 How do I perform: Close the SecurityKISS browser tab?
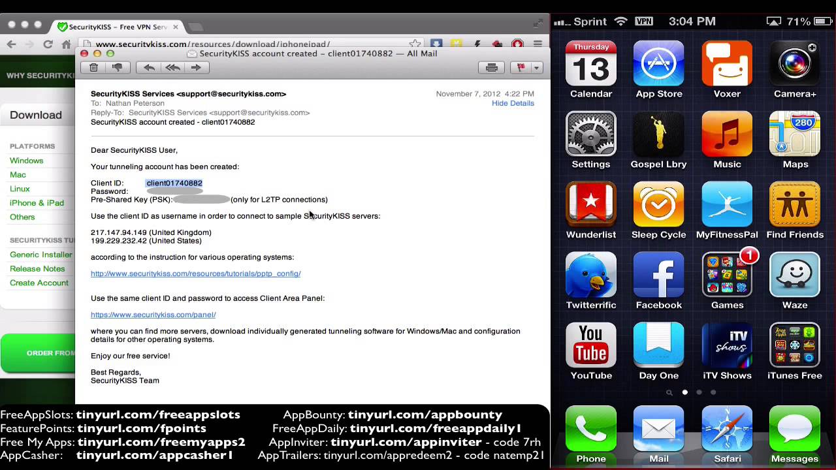pyautogui.click(x=176, y=27)
